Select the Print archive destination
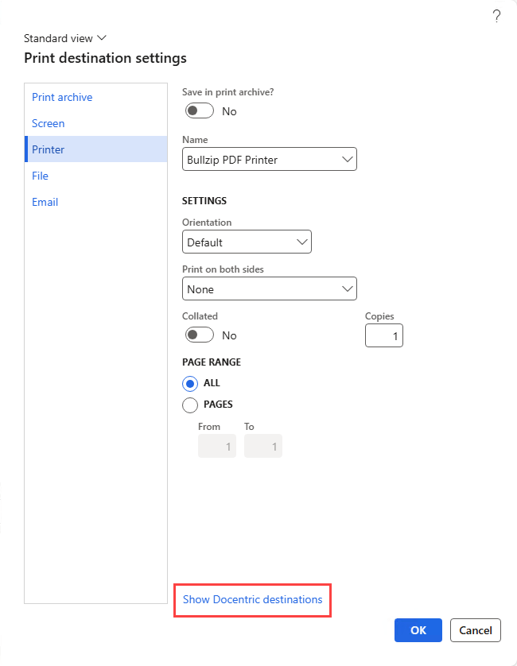 click(62, 97)
